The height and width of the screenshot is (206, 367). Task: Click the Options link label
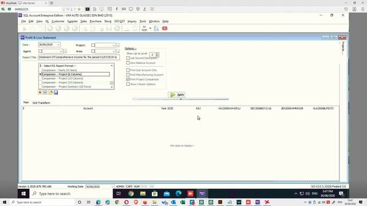[130, 48]
